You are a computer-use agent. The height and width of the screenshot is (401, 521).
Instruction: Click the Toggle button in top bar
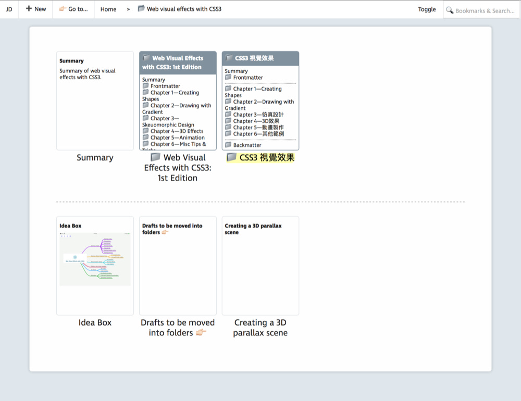[427, 9]
